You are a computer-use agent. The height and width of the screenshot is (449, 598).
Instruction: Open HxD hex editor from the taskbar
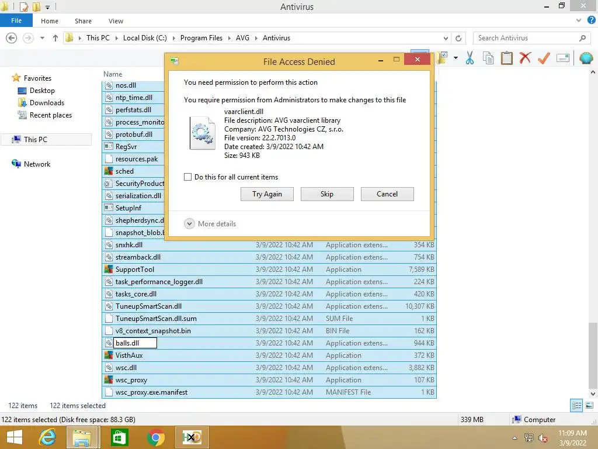click(x=192, y=437)
